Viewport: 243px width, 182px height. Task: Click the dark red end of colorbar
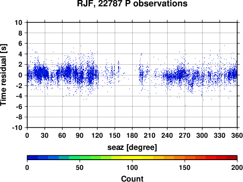coord(232,158)
